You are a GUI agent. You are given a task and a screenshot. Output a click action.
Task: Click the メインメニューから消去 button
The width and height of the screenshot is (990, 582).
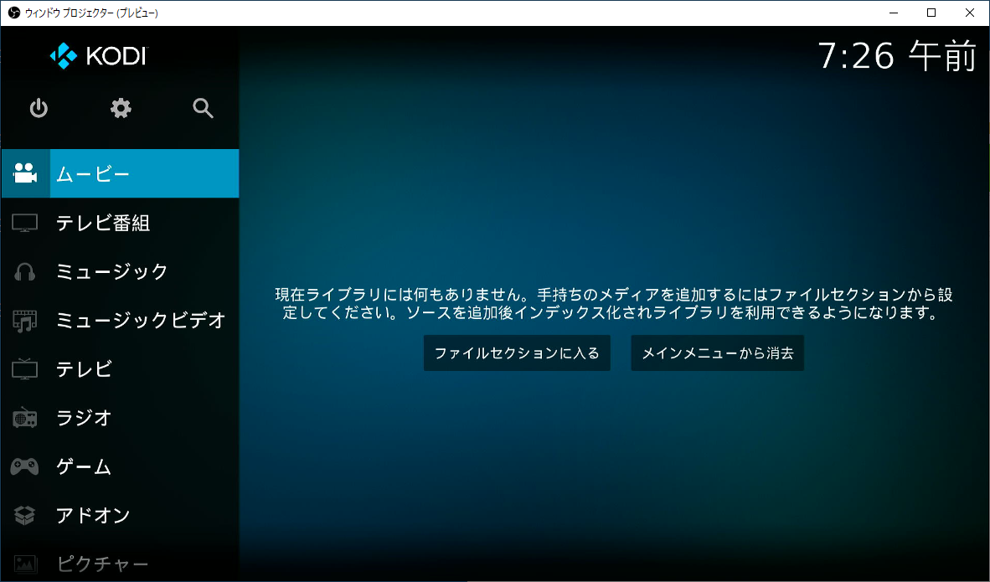click(x=717, y=353)
